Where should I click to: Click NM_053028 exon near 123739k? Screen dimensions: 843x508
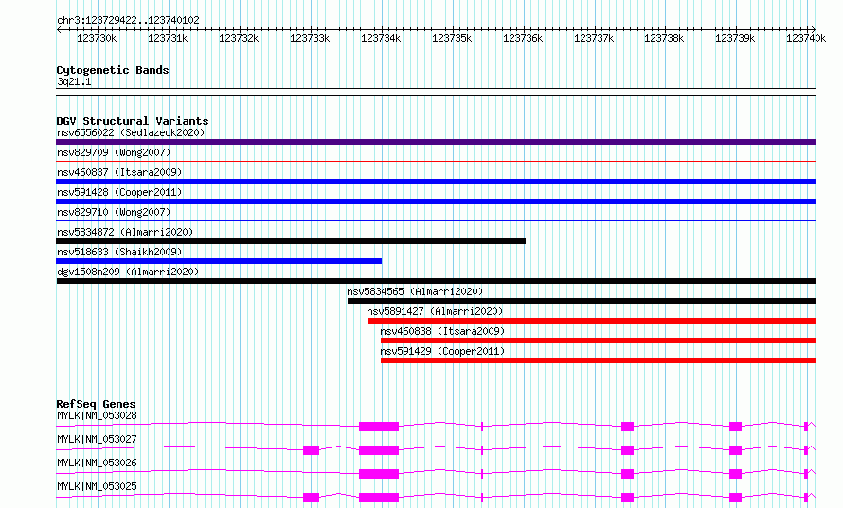click(735, 427)
